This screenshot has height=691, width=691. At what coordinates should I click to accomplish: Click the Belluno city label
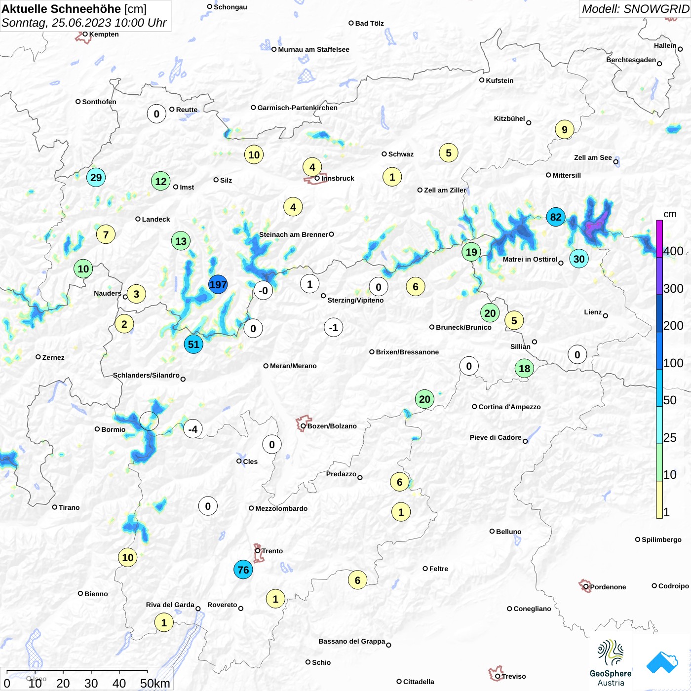point(509,532)
